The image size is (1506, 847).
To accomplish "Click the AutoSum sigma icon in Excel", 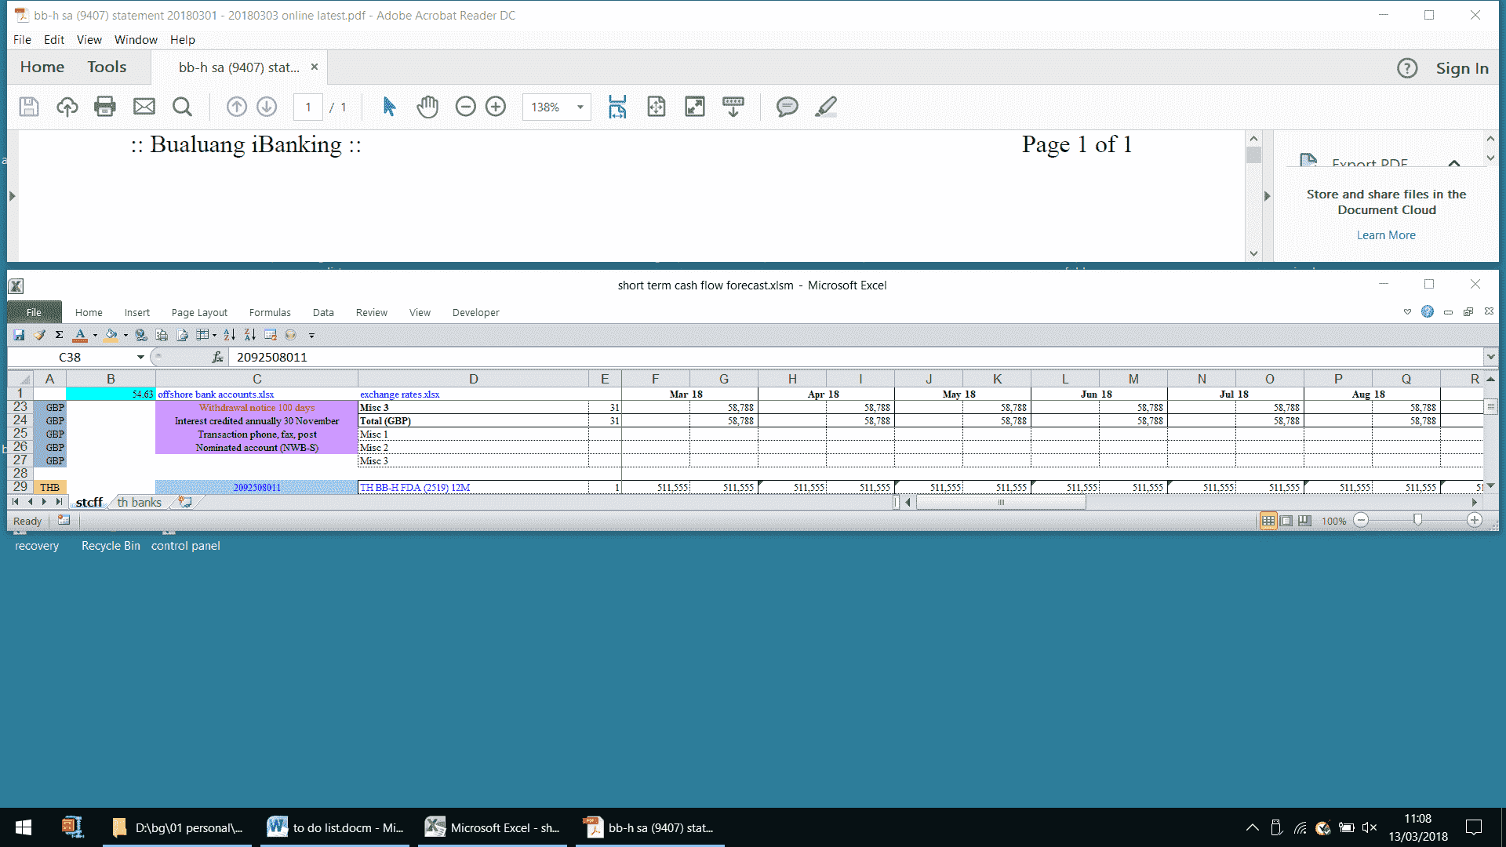I will pyautogui.click(x=59, y=335).
